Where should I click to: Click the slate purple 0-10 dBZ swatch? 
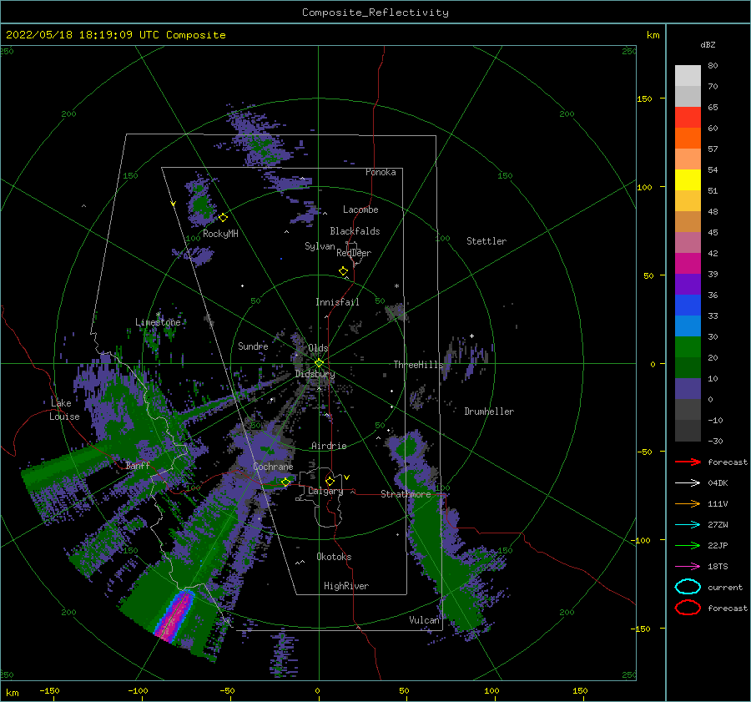pyautogui.click(x=688, y=388)
